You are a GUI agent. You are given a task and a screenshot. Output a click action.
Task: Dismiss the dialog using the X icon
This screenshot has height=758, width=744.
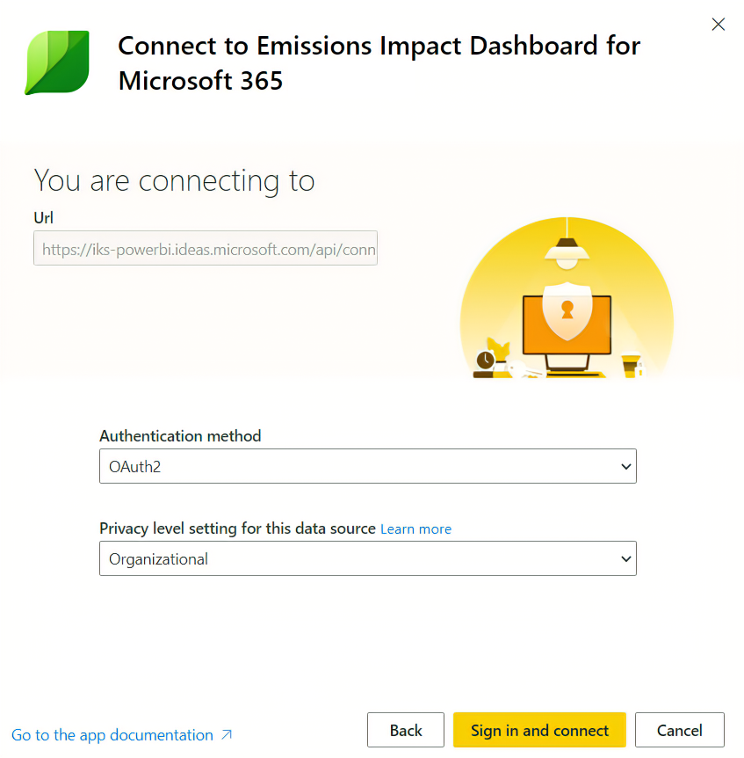[718, 25]
